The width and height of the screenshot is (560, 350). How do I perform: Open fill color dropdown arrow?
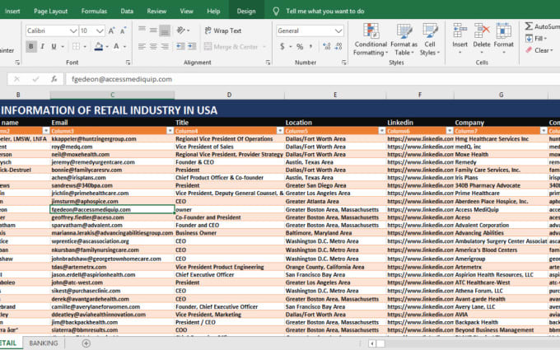click(x=107, y=47)
